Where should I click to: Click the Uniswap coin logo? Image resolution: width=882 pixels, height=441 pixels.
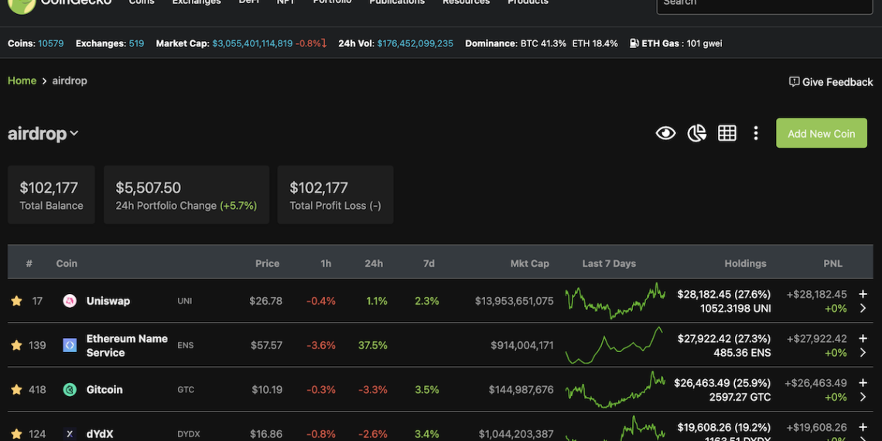click(x=70, y=301)
